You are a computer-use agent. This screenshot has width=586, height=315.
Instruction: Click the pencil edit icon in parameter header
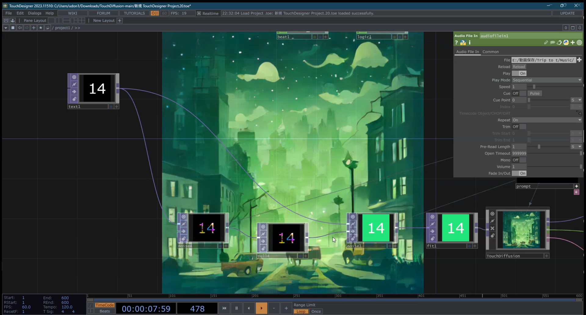[x=546, y=42]
